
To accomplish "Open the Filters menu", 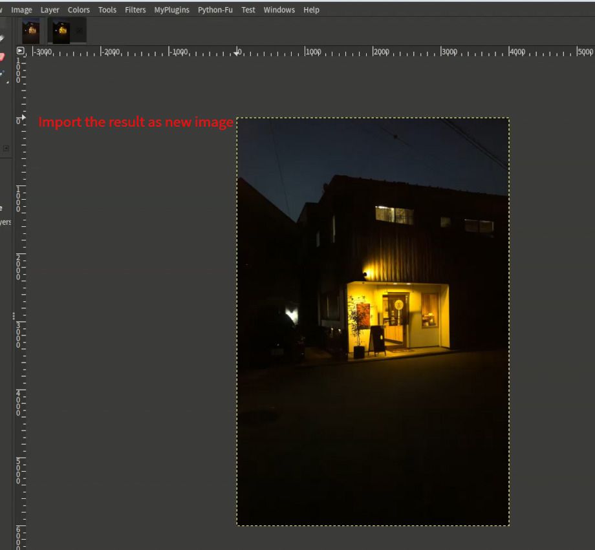I will click(135, 10).
